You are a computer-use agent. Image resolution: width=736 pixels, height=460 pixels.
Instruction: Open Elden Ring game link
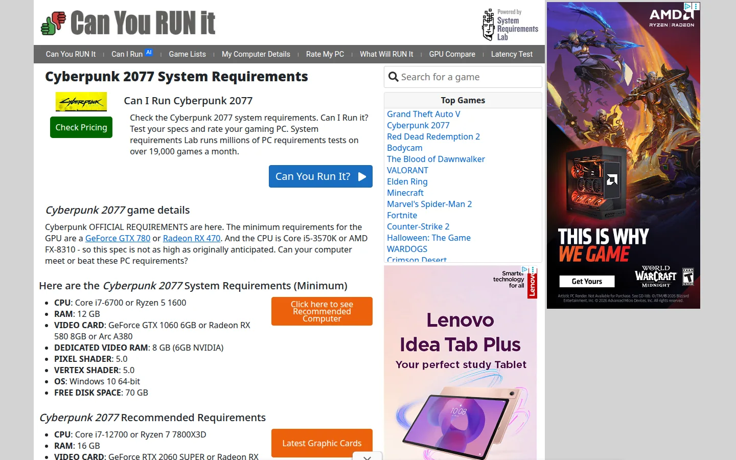pos(407,181)
